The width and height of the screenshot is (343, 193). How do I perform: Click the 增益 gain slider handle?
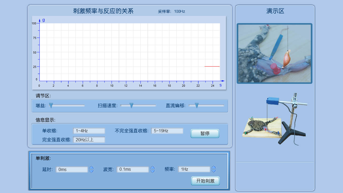tap(51, 106)
